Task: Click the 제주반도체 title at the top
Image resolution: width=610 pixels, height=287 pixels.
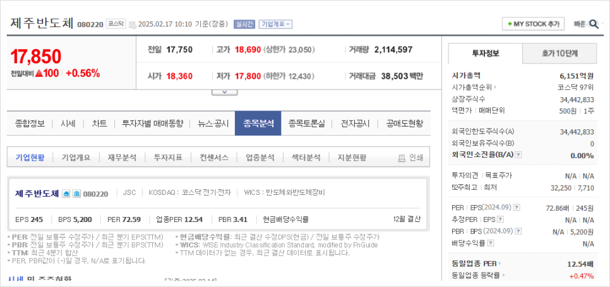Action: click(42, 23)
